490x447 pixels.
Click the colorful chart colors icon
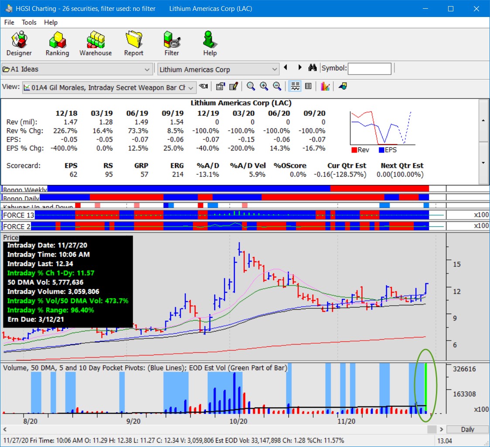(x=325, y=86)
